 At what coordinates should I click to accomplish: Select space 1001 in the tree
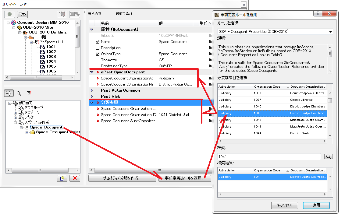click(48, 47)
